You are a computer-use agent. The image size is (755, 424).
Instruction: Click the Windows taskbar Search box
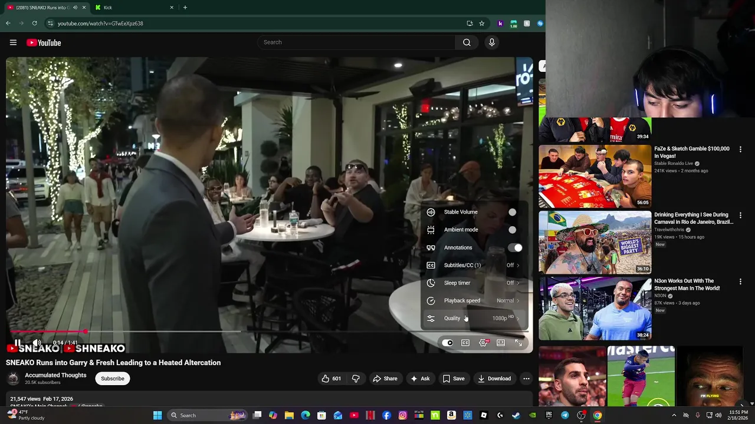tap(208, 415)
